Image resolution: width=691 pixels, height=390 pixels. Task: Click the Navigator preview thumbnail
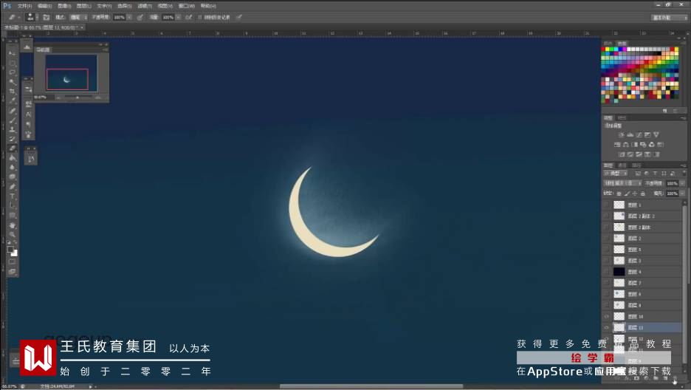coord(71,72)
